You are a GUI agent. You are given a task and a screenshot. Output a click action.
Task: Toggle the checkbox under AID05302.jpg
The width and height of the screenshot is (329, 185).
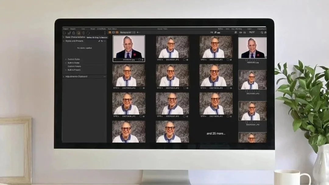[x=140, y=60]
